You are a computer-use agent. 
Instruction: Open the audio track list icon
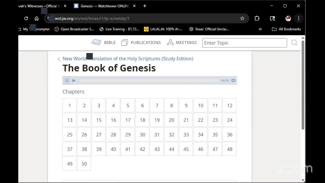(x=67, y=81)
